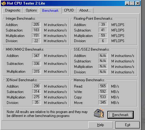Click the Memory Read result 565
Screen dimensions: 145x130
tap(103, 86)
